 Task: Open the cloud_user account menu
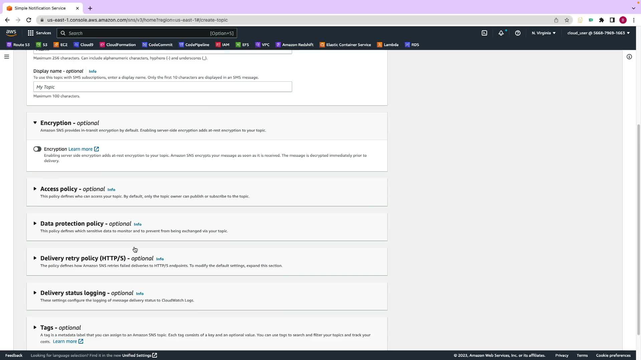pos(598,33)
